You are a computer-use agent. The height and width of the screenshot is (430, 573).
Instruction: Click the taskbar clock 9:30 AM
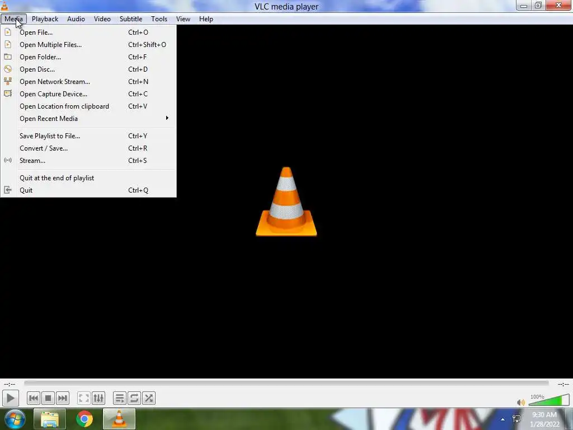[x=544, y=415]
